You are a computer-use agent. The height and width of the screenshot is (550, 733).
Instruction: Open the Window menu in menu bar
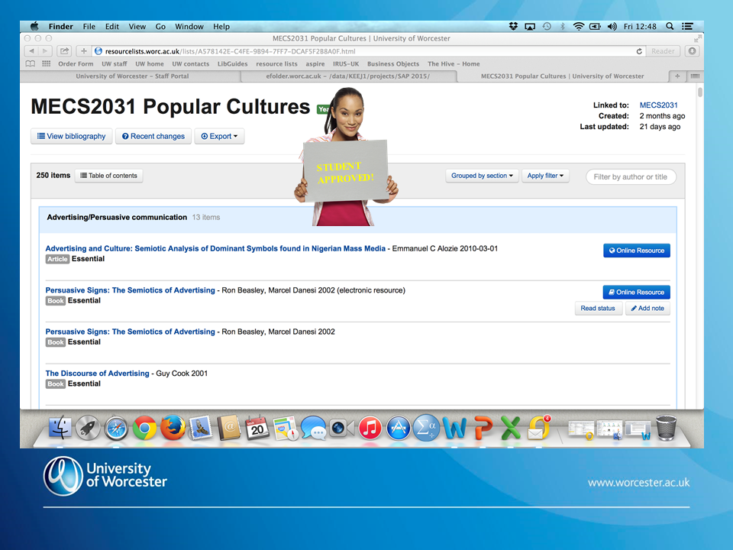(x=189, y=26)
